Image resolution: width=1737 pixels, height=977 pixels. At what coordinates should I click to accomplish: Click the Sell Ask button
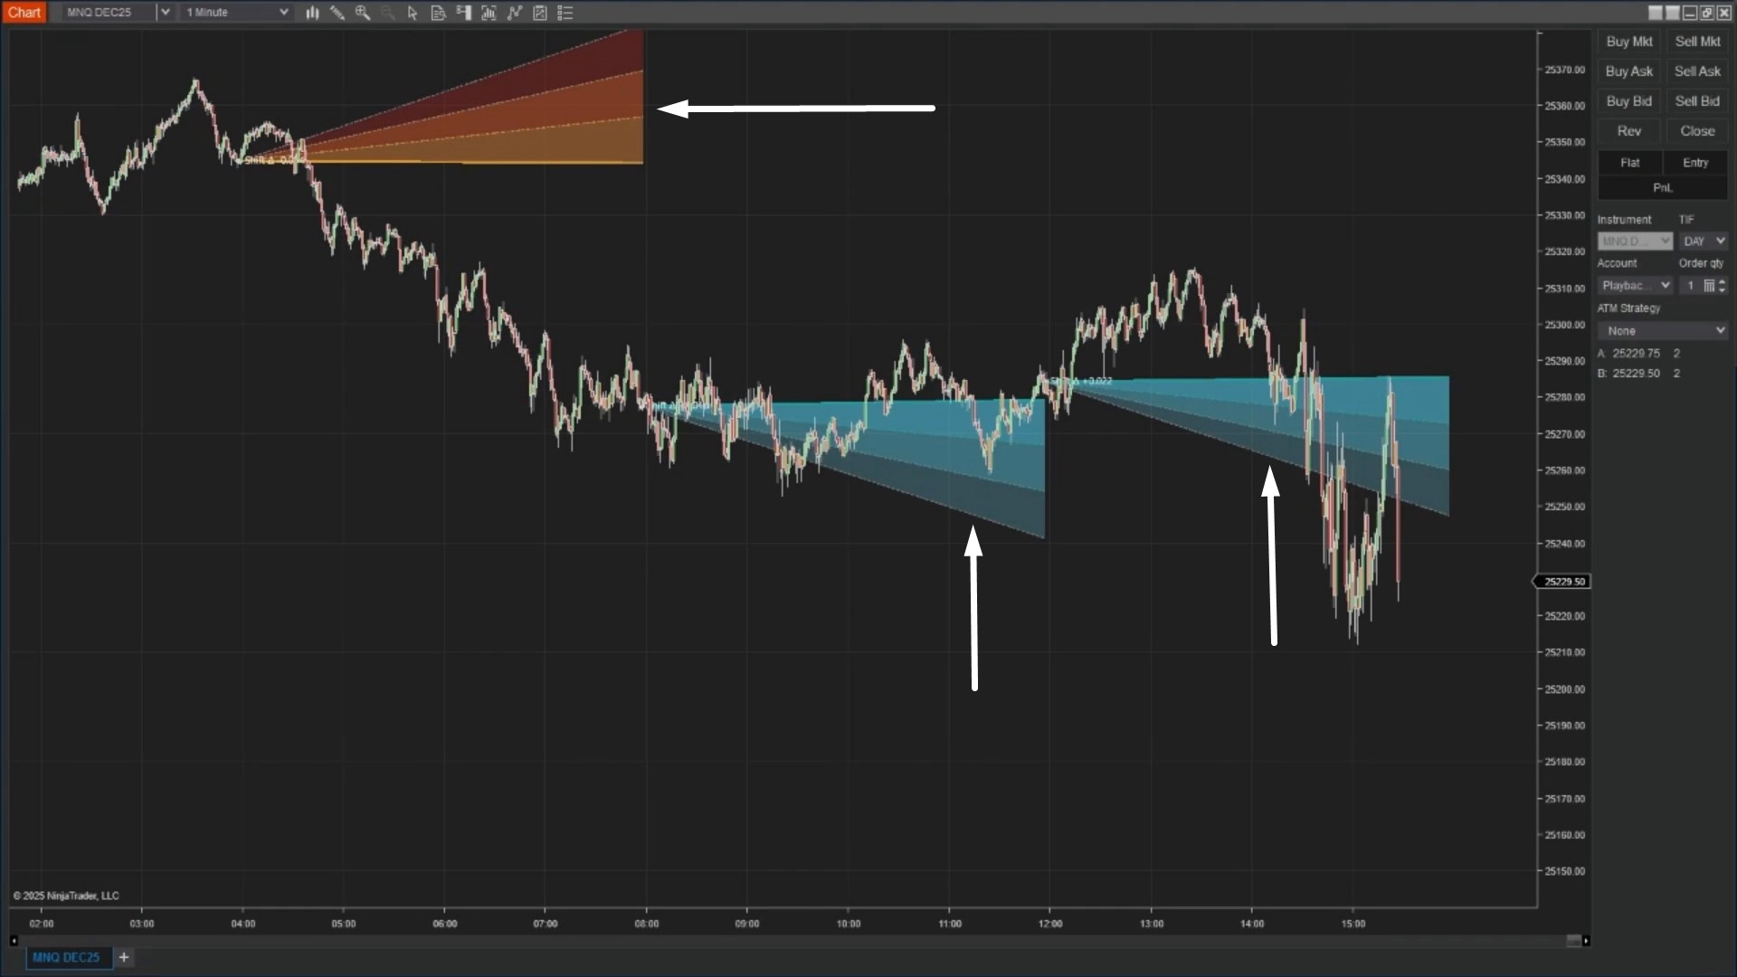pos(1696,71)
